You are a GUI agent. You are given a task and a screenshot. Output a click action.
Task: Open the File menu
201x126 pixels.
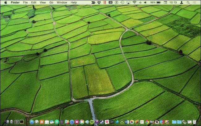(25, 2)
